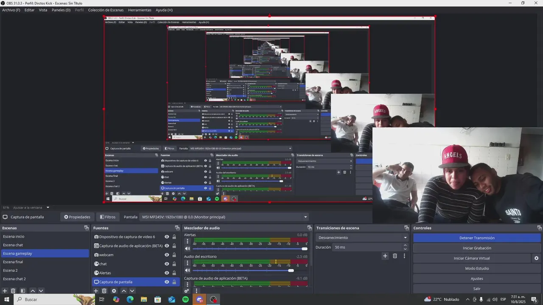Add a new source with plus icon

96,291
